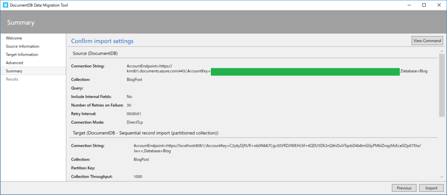Click the retry interval value '00:00:01'
The image size is (447, 195).
pyautogui.click(x=134, y=114)
